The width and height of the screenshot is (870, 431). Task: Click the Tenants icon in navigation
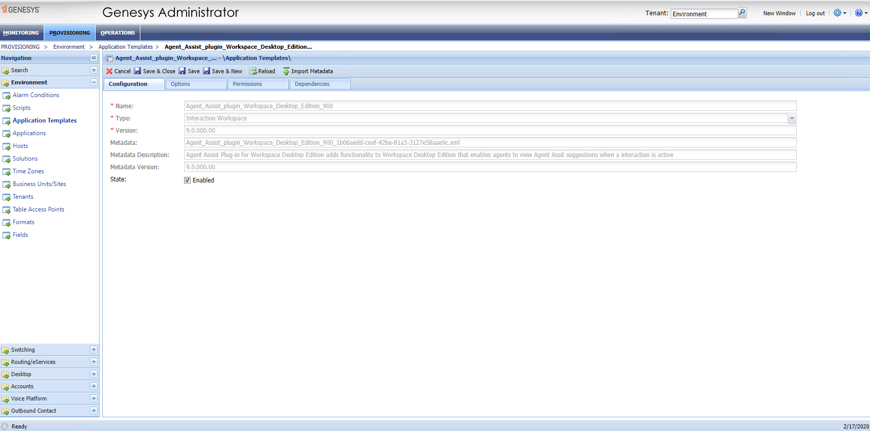[7, 197]
